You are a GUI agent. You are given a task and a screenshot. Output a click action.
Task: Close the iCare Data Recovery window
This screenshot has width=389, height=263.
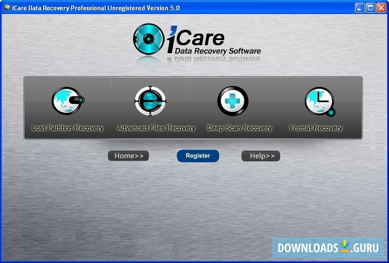click(381, 8)
